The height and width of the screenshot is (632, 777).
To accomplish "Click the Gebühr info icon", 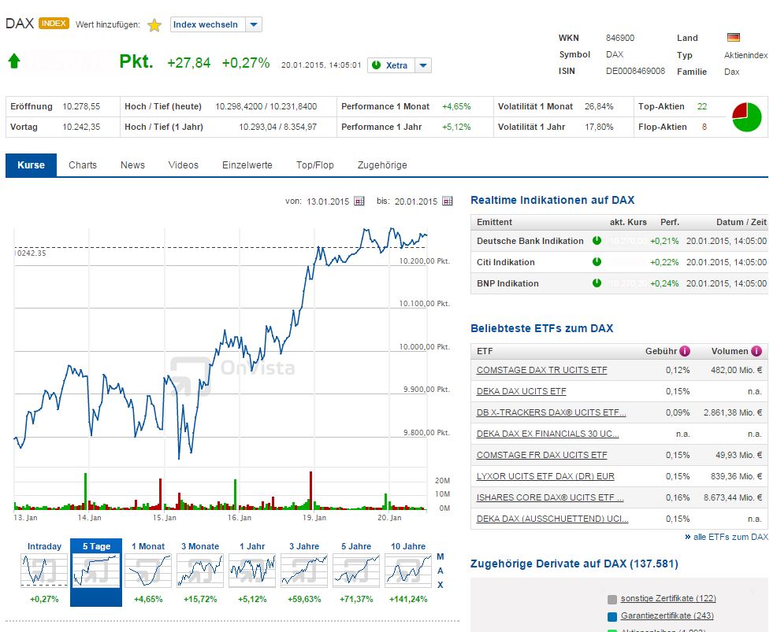I will [x=685, y=352].
